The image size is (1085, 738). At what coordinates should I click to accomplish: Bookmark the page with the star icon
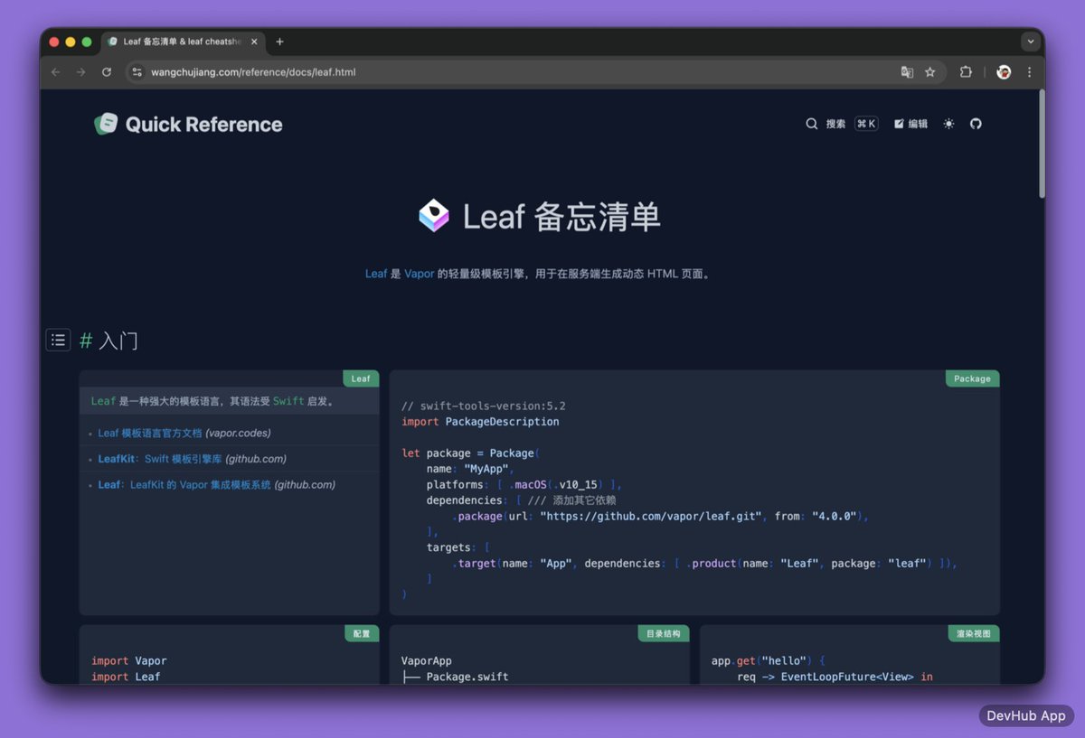[931, 70]
